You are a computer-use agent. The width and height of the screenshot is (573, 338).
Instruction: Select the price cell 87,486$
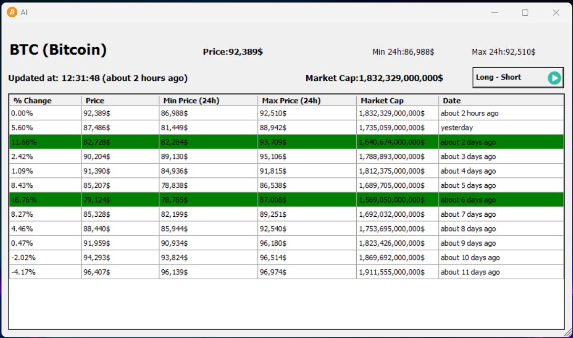point(120,128)
